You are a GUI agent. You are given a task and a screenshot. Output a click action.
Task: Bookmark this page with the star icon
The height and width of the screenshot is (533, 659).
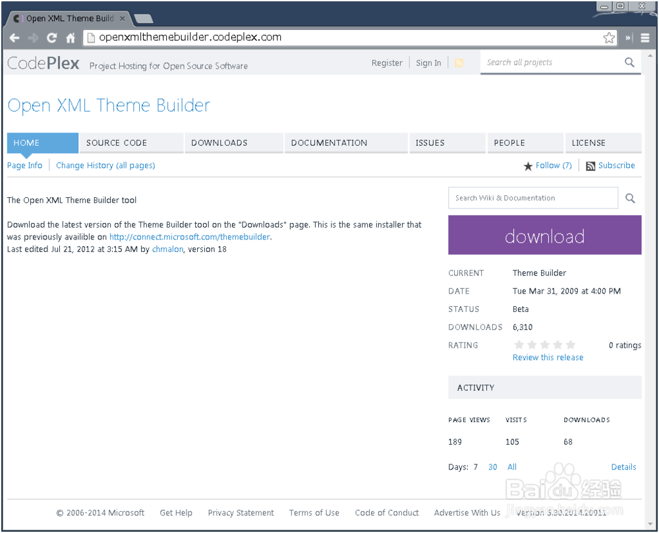(x=609, y=38)
